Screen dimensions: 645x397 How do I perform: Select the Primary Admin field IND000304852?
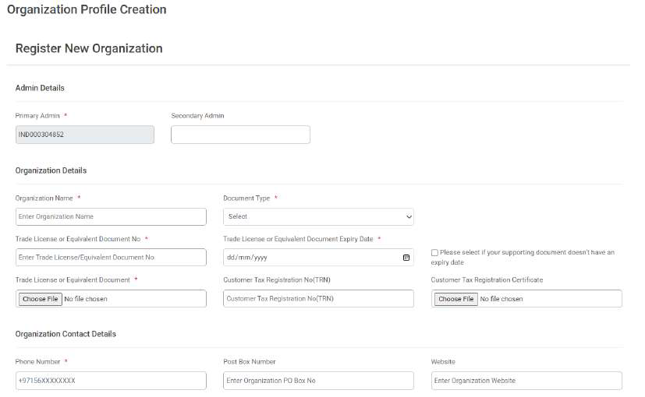85,135
